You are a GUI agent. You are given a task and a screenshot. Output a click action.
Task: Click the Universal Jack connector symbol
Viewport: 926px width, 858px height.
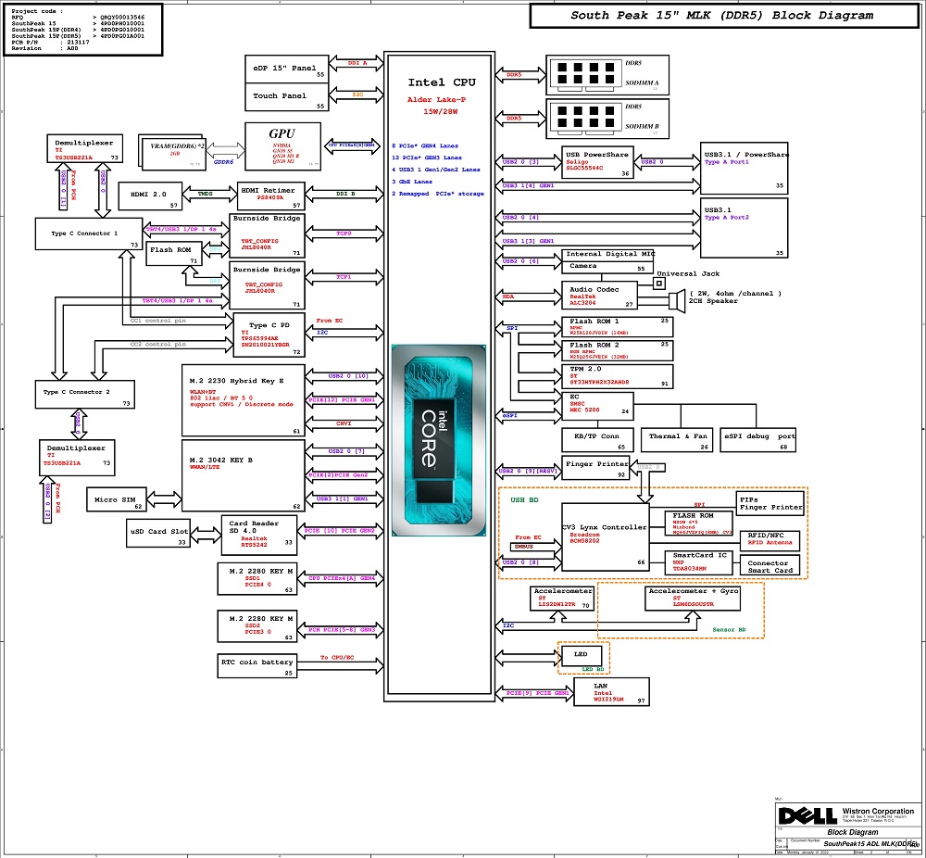coord(659,284)
